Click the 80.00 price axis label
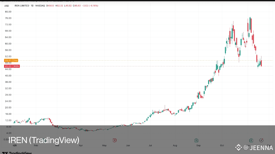Image resolution: width=275 pixels, height=154 pixels. (8, 12)
